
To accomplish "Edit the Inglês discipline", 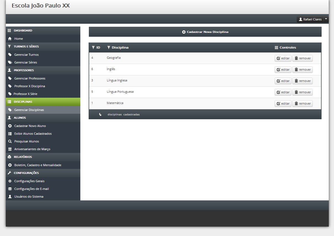I will pyautogui.click(x=283, y=70).
